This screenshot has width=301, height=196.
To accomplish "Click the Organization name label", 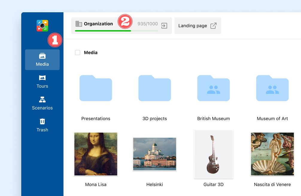I will click(98, 24).
